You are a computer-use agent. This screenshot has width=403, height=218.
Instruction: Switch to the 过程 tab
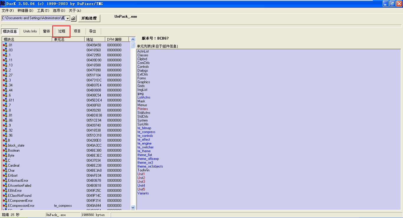pos(62,31)
